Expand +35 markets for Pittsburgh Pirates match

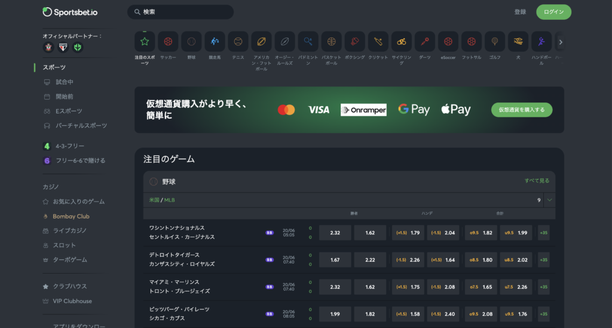tap(544, 314)
